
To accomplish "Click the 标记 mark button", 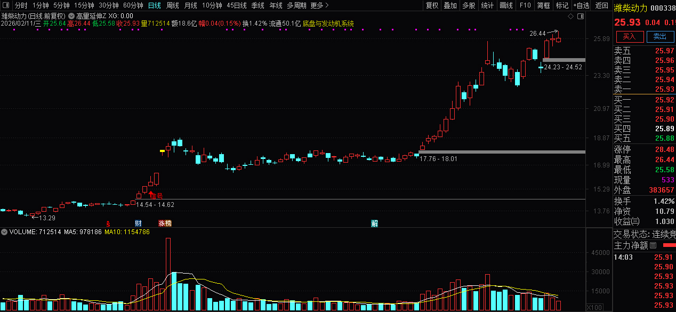I will [x=562, y=5].
